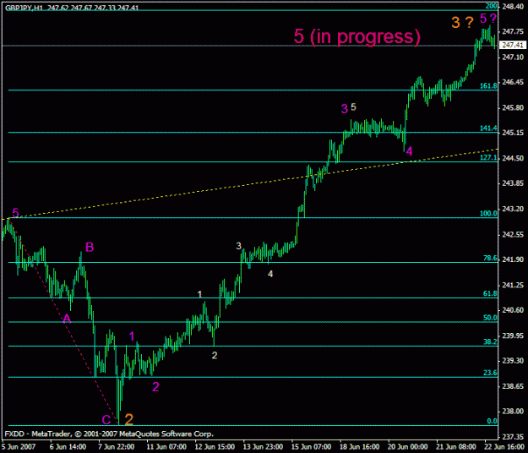Click 245.15 on the price axis

[513, 133]
